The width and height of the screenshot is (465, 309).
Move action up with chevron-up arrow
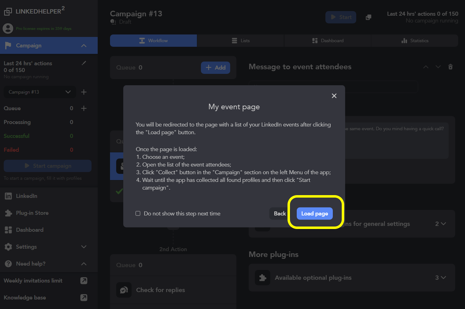(x=426, y=67)
